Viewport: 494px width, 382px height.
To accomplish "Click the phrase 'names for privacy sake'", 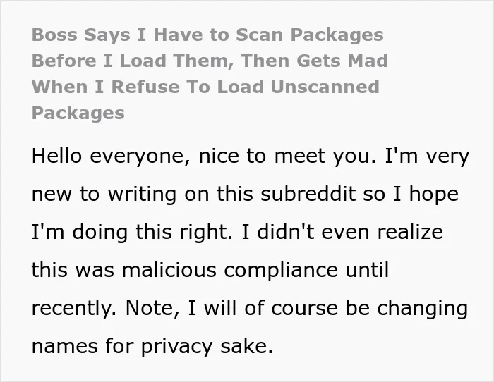I will point(152,347).
